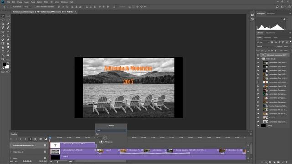Select the Magic Wand tool
Viewport: 292px width, 164px height.
point(8,20)
